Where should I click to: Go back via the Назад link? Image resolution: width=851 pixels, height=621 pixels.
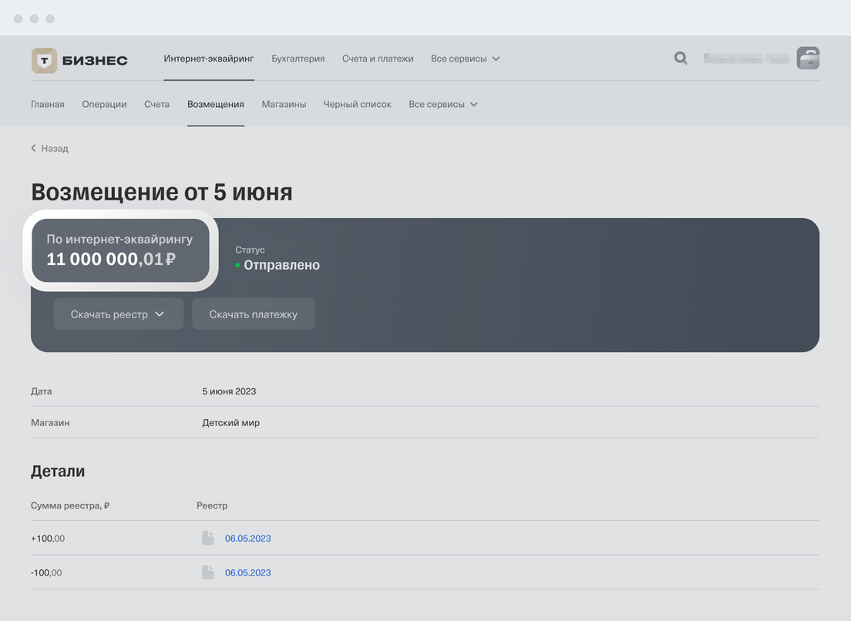tap(55, 148)
